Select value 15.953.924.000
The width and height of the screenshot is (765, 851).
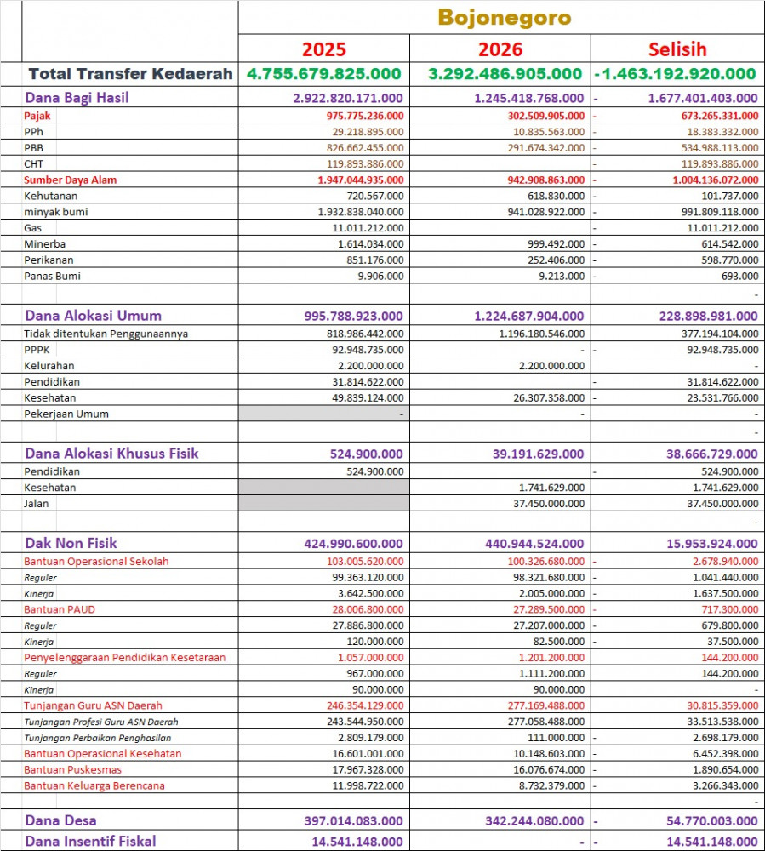[x=712, y=544]
